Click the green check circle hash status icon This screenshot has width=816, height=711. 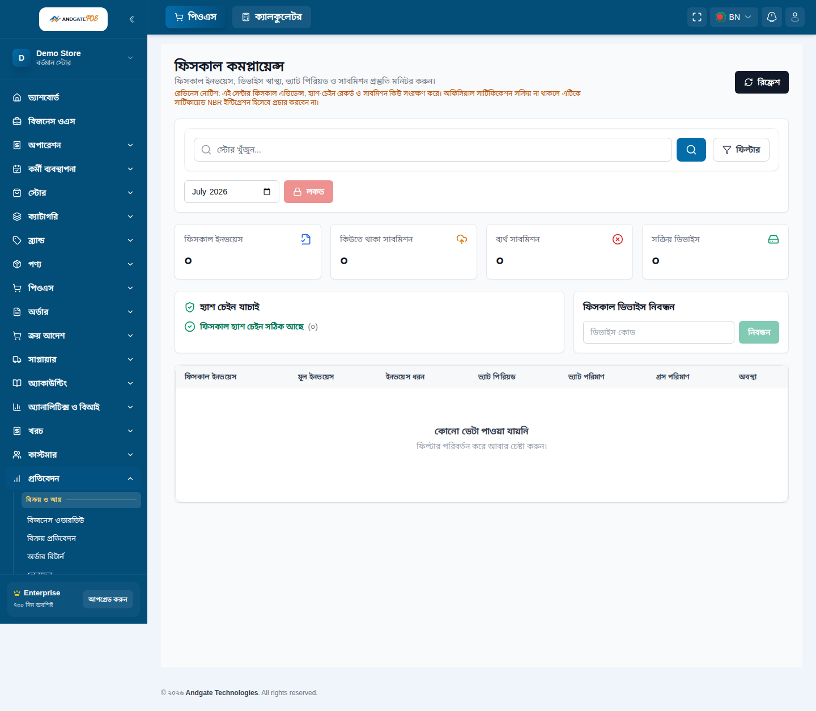190,327
